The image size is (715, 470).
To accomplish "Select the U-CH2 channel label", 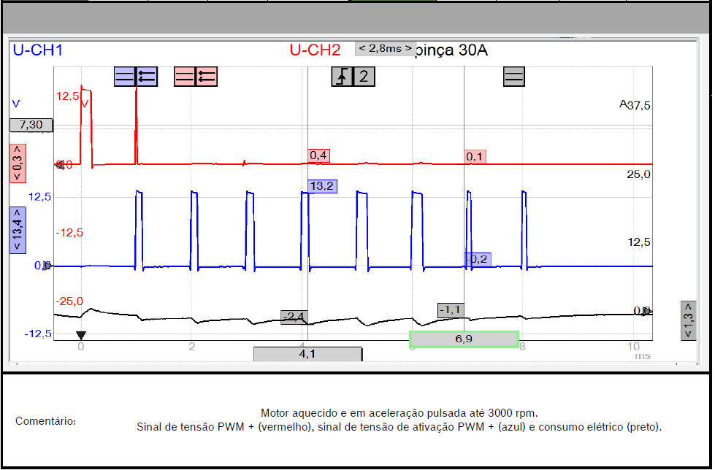I will (x=315, y=50).
